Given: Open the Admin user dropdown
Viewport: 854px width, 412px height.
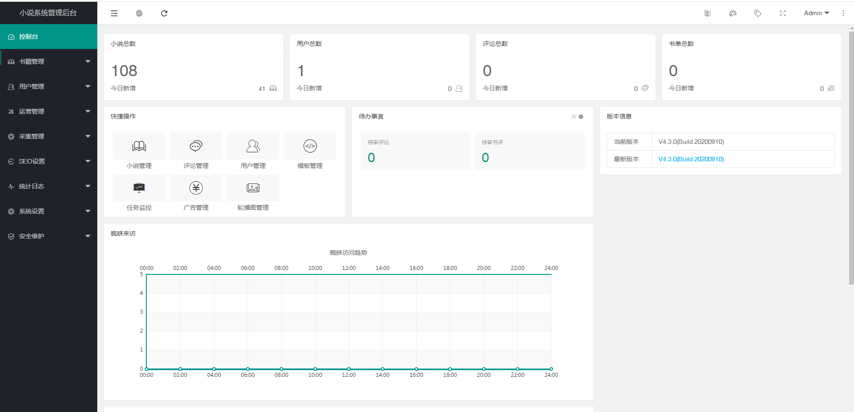Looking at the screenshot, I should 816,13.
